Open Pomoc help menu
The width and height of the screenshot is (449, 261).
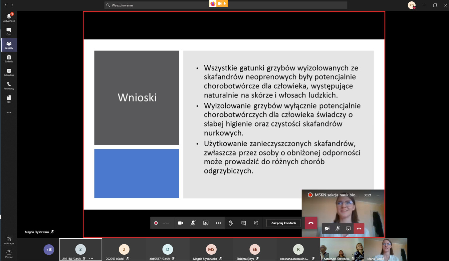pos(9,254)
